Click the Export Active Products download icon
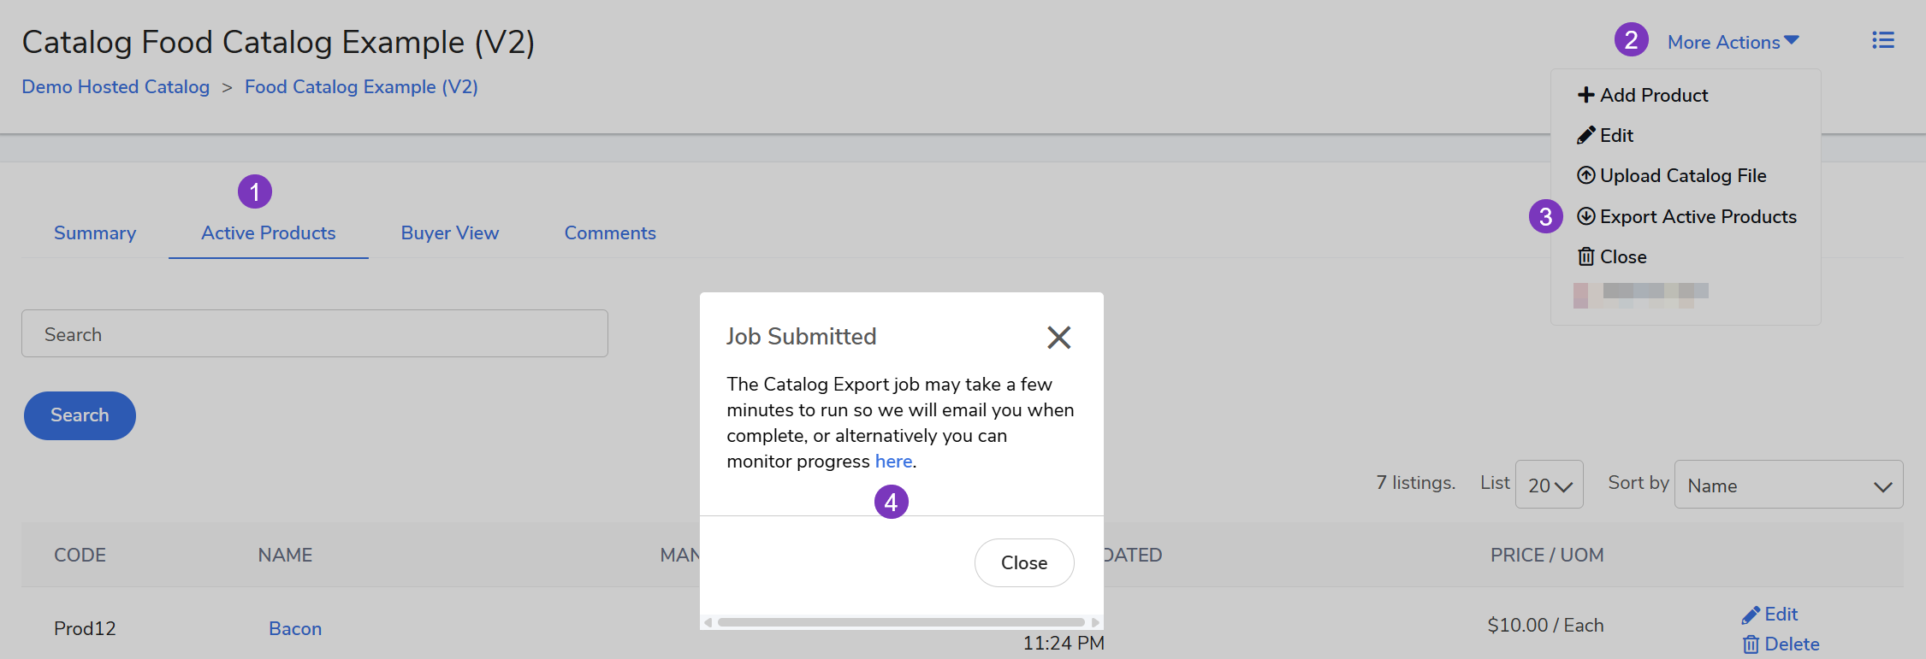Image resolution: width=1926 pixels, height=659 pixels. pos(1585,216)
